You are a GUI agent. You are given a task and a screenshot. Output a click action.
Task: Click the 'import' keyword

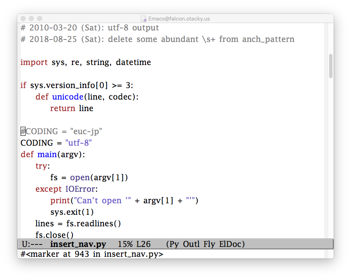pos(34,63)
